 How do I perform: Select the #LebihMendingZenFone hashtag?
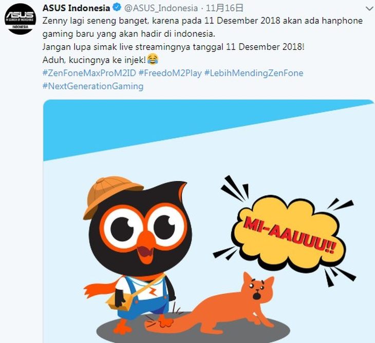tap(254, 73)
